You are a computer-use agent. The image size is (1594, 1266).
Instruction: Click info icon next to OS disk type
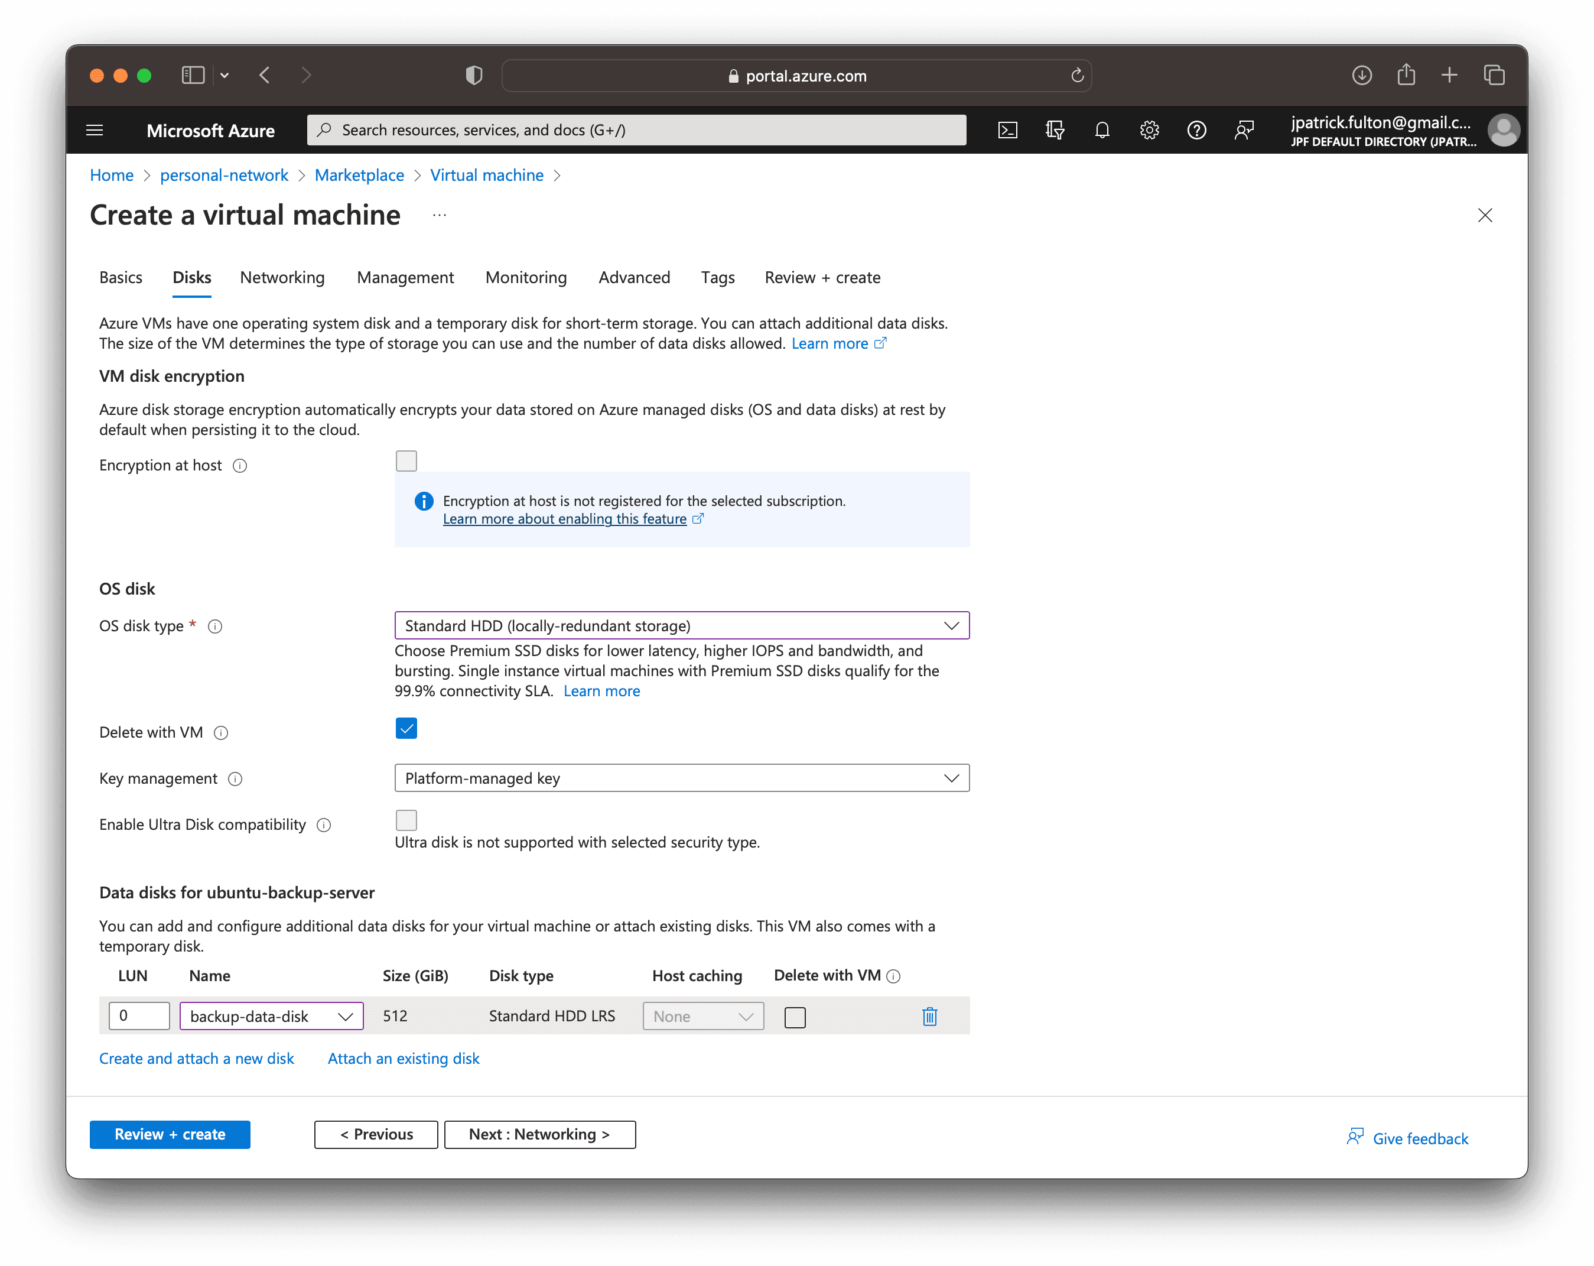coord(215,627)
